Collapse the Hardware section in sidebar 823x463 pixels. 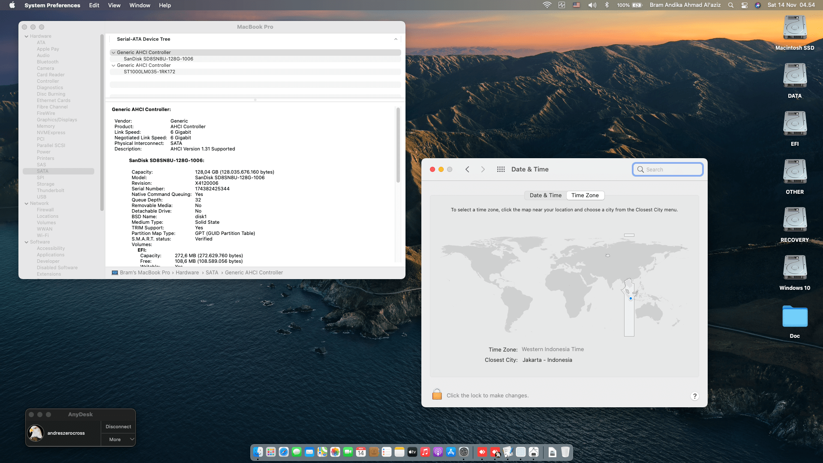pos(27,36)
